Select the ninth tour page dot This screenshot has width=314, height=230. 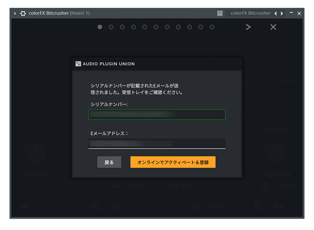point(190,27)
